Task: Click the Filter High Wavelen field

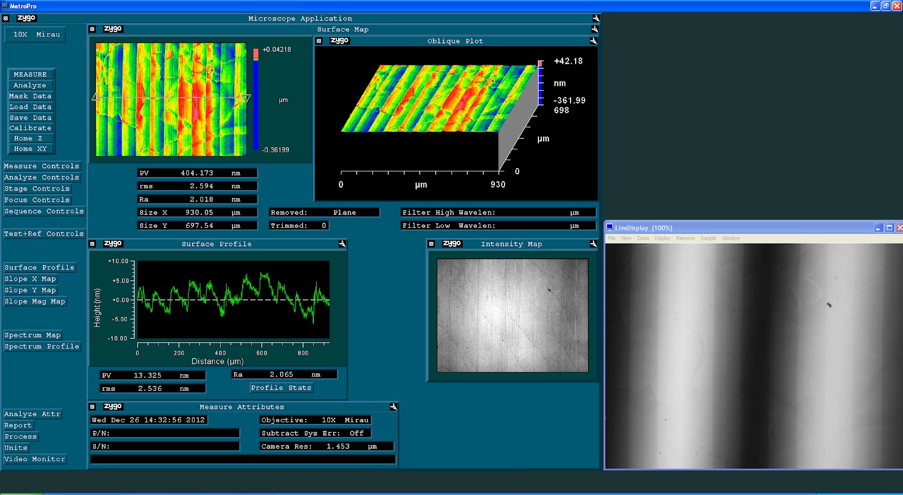Action: [498, 213]
